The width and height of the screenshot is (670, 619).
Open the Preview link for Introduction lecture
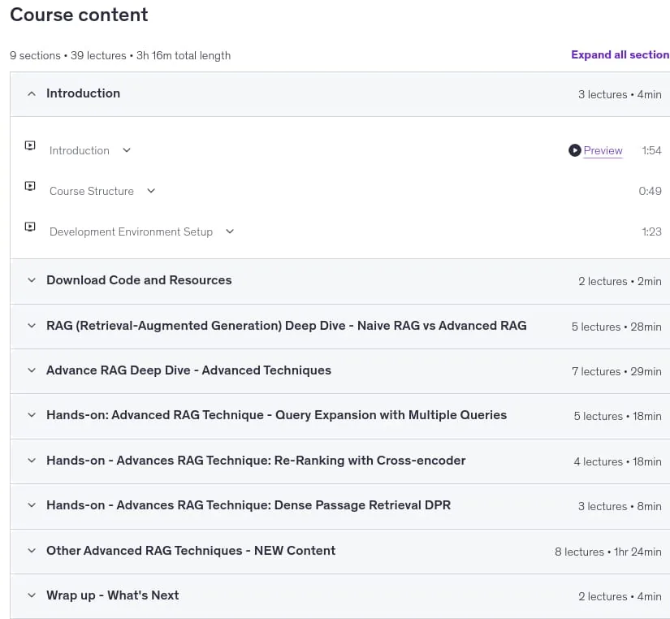click(603, 150)
